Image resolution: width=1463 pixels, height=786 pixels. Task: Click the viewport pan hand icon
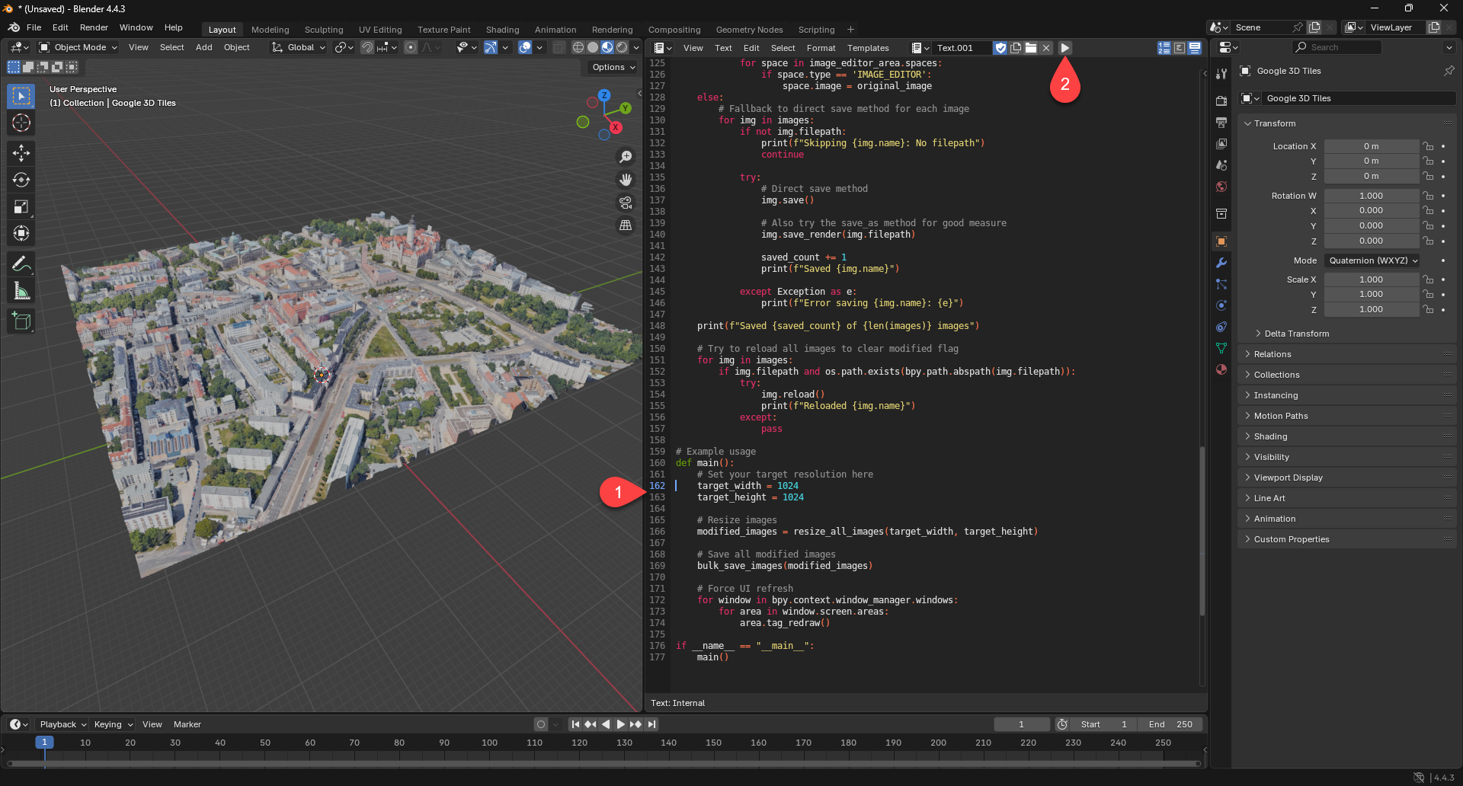[x=626, y=180]
